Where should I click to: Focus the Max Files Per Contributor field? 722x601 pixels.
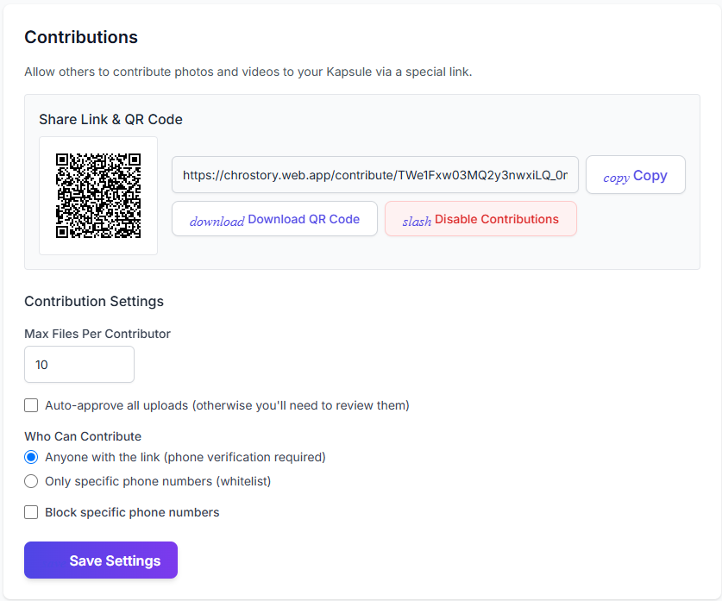79,365
